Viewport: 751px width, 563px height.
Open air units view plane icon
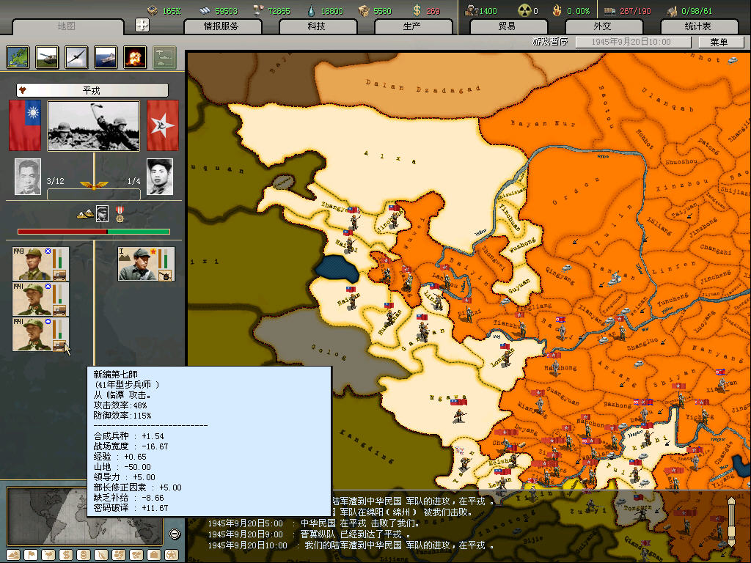[76, 57]
